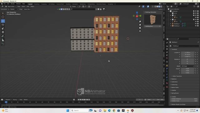The height and width of the screenshot is (113, 200).
Task: Toggle viewport X-ray mode
Action: pyautogui.click(x=153, y=6)
